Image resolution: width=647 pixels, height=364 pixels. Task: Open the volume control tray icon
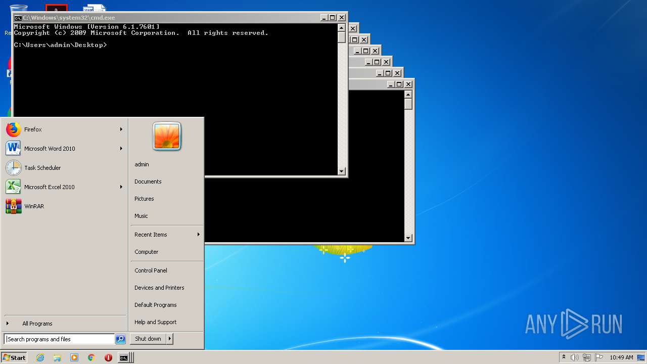(x=575, y=357)
